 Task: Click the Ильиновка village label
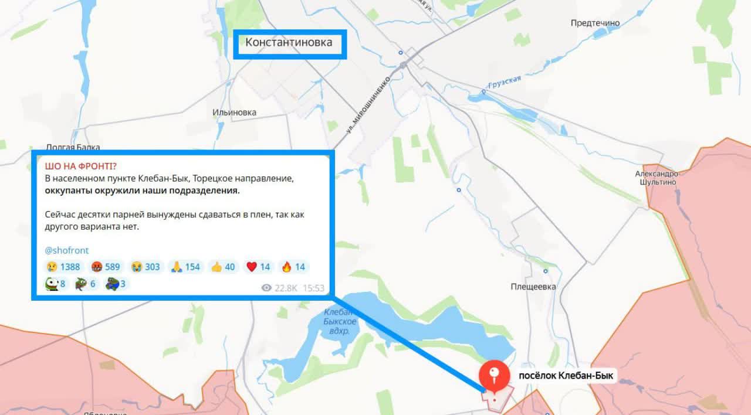(x=235, y=112)
